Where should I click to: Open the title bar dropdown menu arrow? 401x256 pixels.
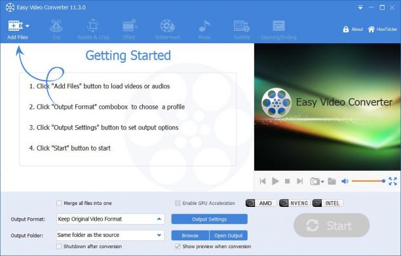tap(360, 8)
